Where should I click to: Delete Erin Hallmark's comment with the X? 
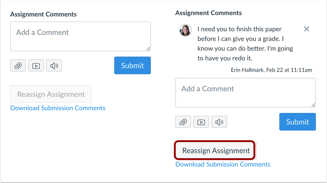pyautogui.click(x=306, y=29)
